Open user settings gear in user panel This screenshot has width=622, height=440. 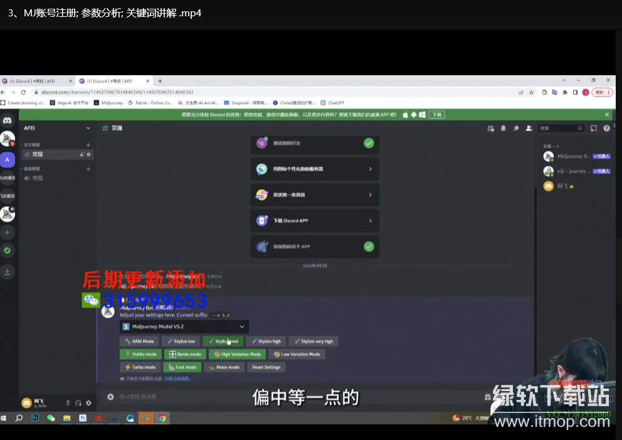[88, 403]
